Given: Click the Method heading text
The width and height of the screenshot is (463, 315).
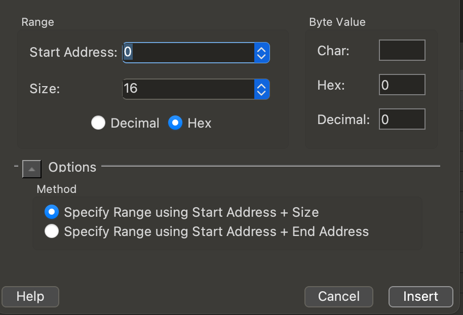Looking at the screenshot, I should coord(56,189).
